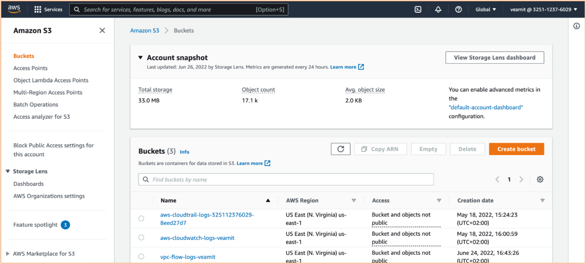Image resolution: width=586 pixels, height=264 pixels.
Task: Select the aws-cloudtrail-logs bucket radio button
Action: 141,218
